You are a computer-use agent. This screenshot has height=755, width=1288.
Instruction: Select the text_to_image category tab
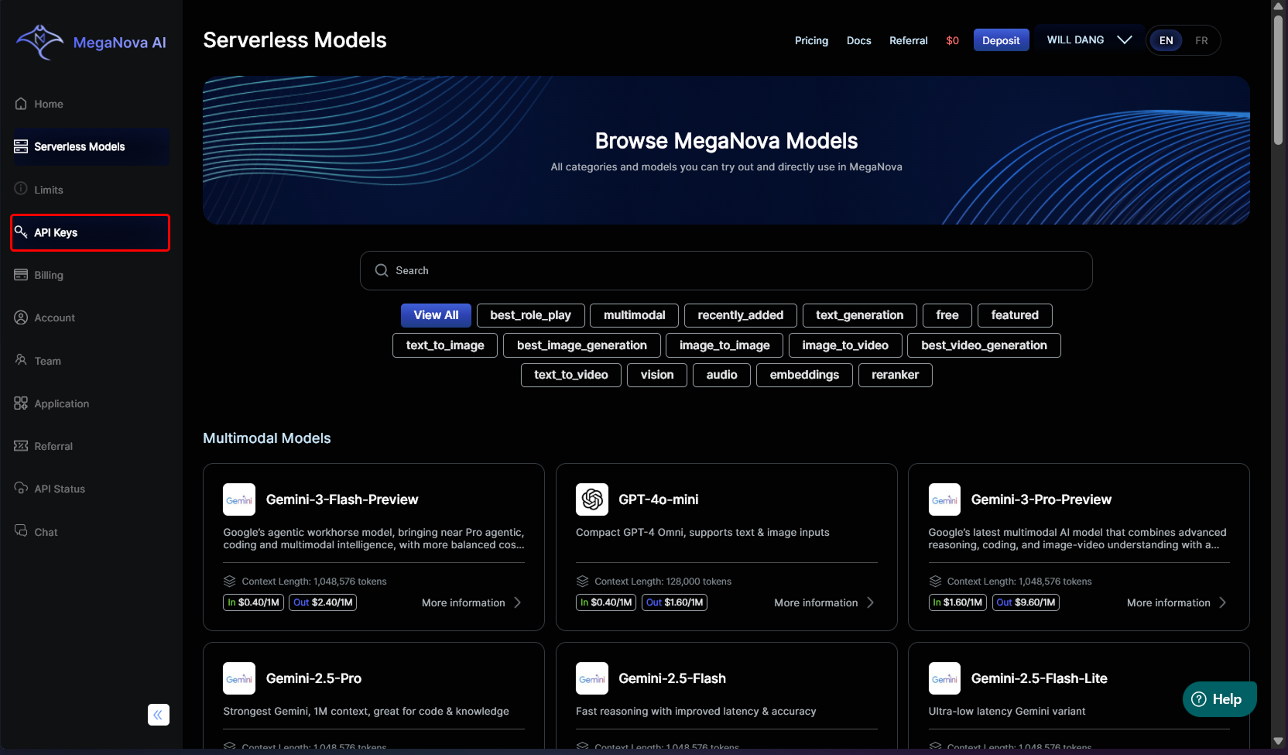(445, 345)
